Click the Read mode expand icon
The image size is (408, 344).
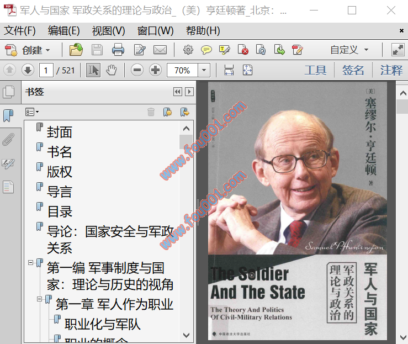click(398, 50)
